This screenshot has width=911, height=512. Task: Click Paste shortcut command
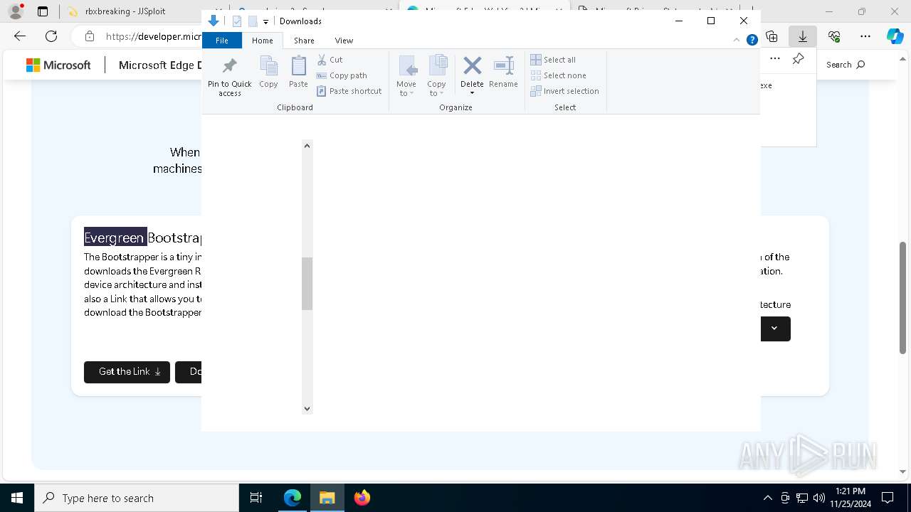[x=349, y=91]
